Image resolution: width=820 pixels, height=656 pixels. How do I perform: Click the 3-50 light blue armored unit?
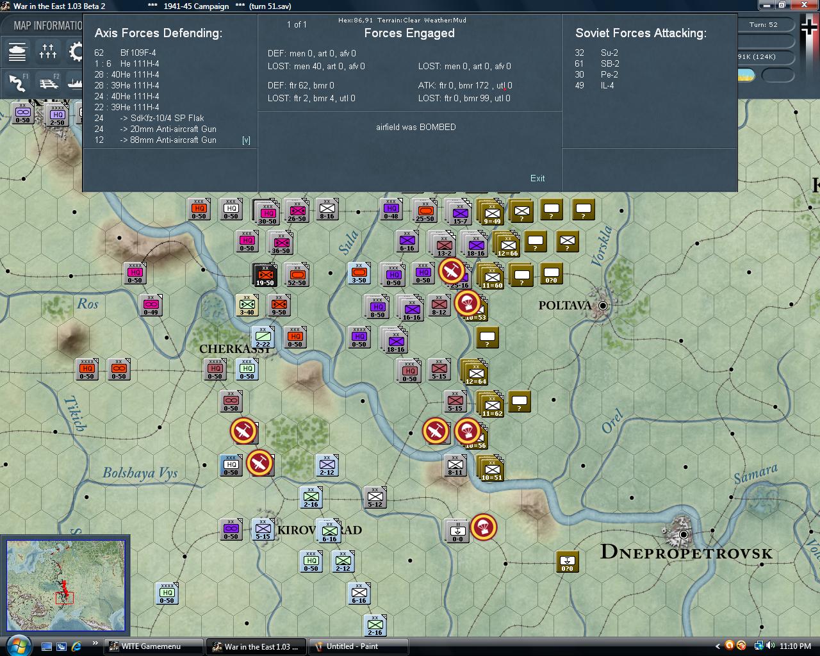click(359, 274)
